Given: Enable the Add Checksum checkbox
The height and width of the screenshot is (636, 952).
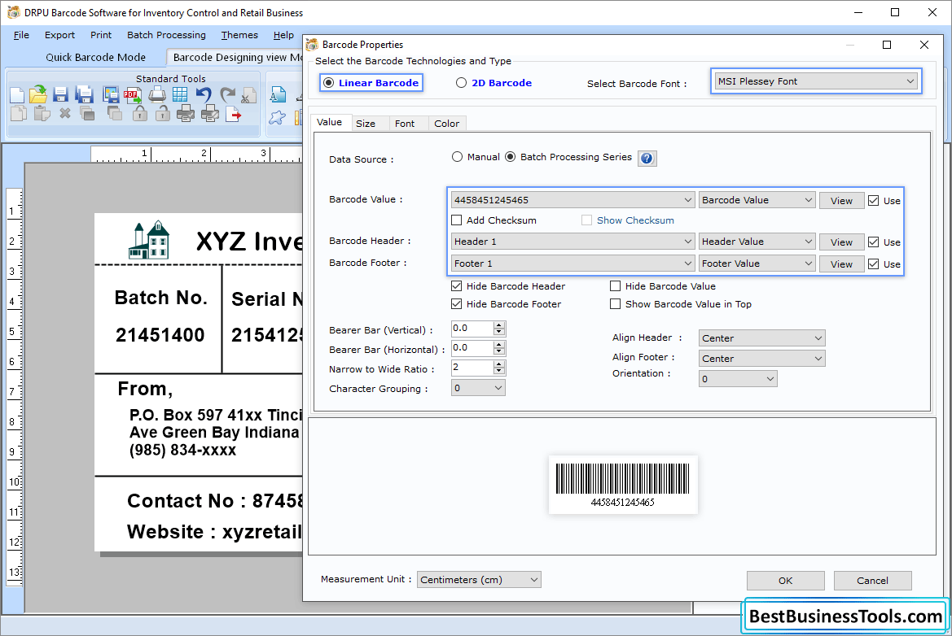Looking at the screenshot, I should (x=458, y=220).
